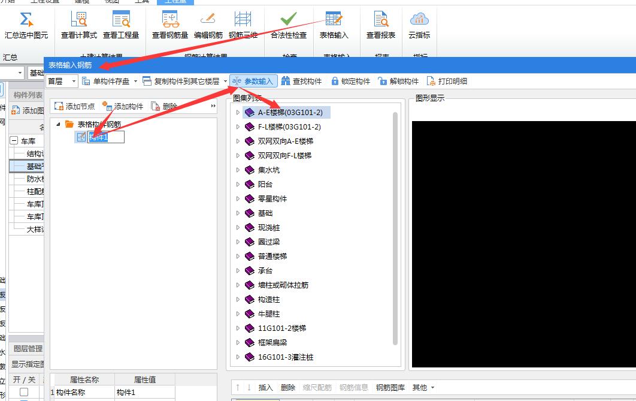
Task: Expand the F-L楼梯(03G101-2) atlas node
Action: tap(238, 126)
